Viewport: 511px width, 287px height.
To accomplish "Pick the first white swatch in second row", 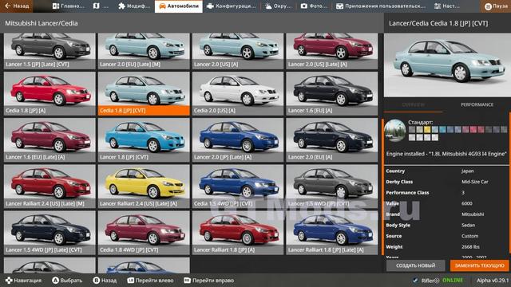I will (x=412, y=138).
